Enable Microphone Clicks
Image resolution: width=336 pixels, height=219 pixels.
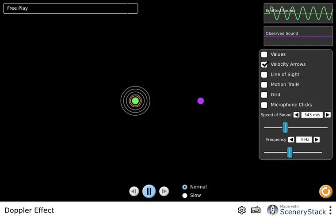tap(264, 105)
